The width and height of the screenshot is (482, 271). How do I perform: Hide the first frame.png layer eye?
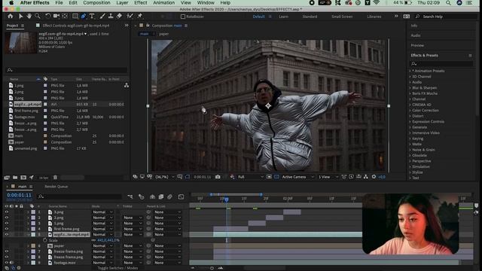click(7, 229)
